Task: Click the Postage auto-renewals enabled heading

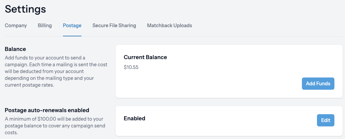Action: [x=47, y=110]
